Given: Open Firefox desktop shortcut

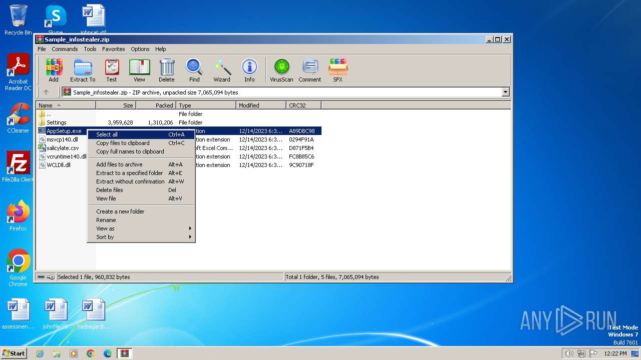Looking at the screenshot, I should click(18, 216).
